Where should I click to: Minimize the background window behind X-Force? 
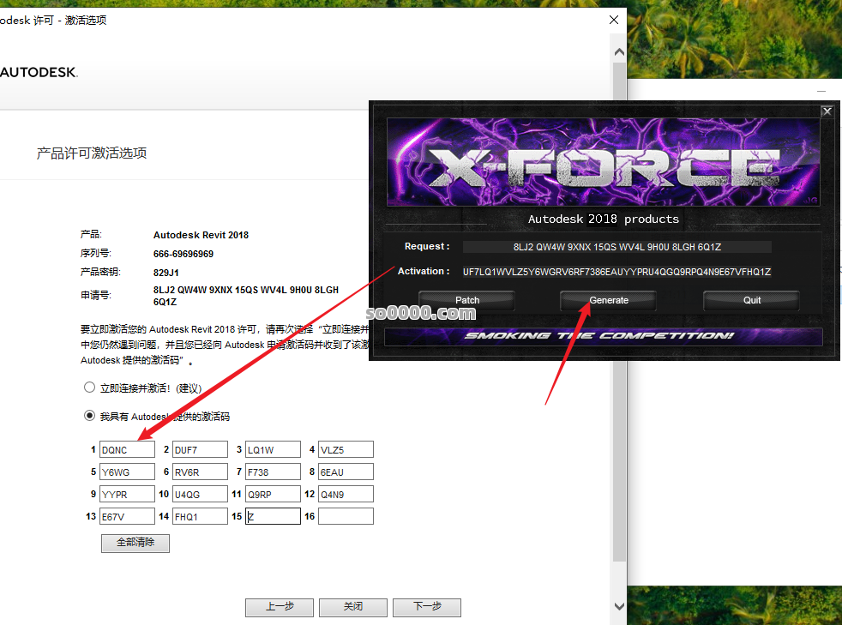coord(821,91)
